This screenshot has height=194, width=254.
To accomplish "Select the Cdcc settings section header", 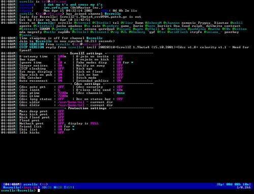I will (x=87, y=84).
